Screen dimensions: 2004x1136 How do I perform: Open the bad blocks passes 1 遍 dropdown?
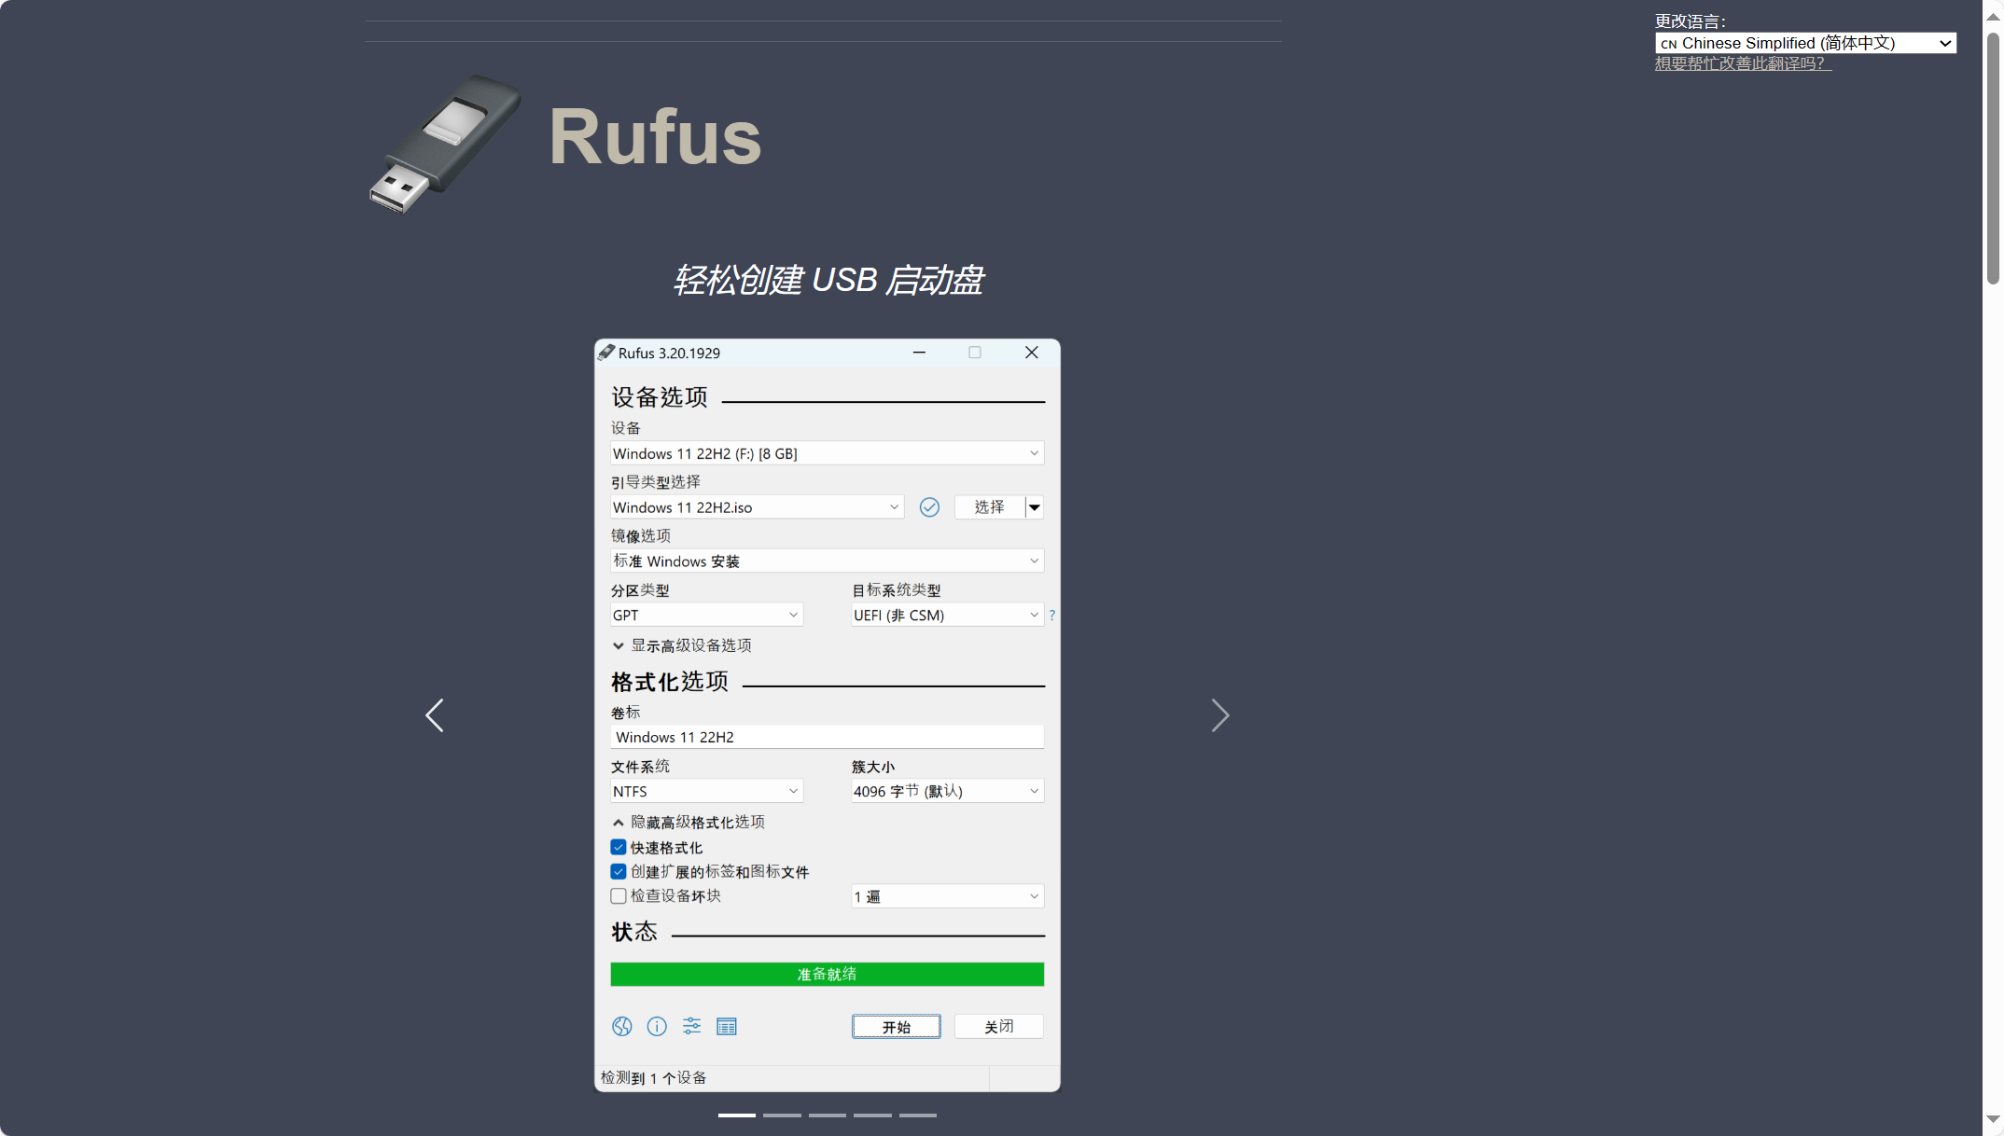pos(947,896)
